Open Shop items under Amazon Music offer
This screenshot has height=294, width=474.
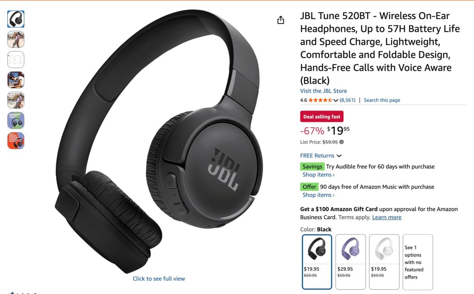tap(318, 195)
